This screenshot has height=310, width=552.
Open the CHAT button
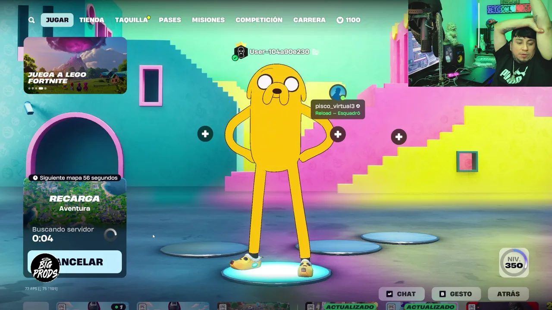401,294
